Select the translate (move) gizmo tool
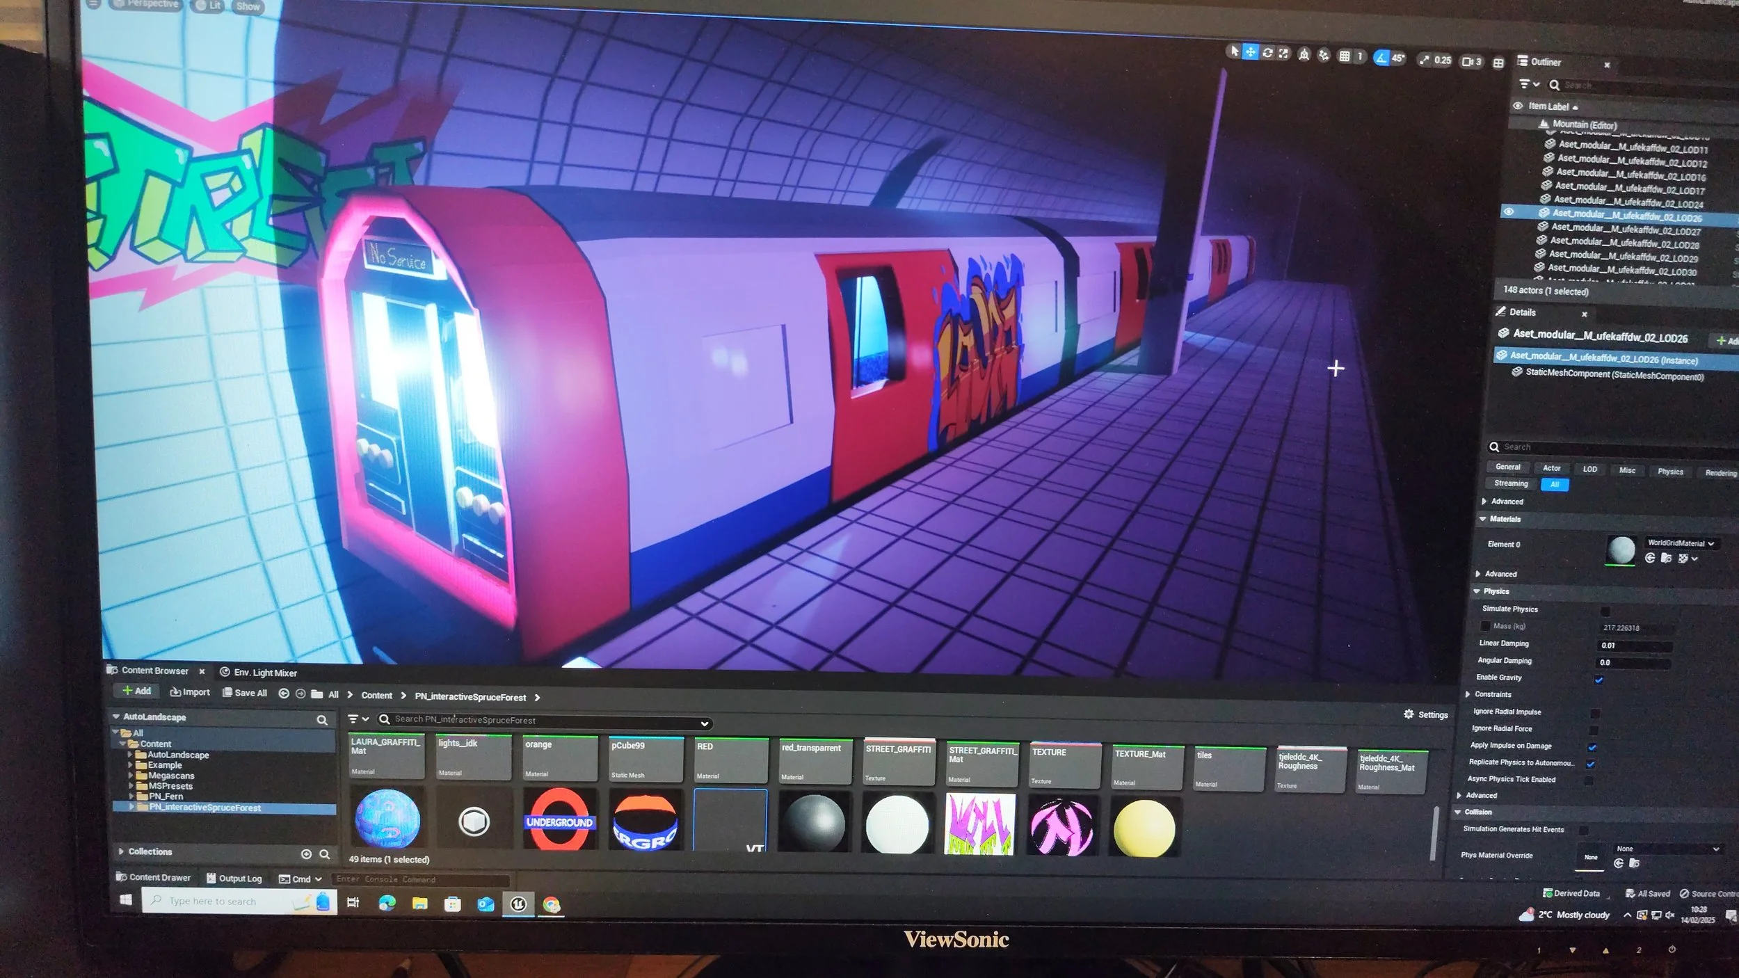 coord(1250,53)
